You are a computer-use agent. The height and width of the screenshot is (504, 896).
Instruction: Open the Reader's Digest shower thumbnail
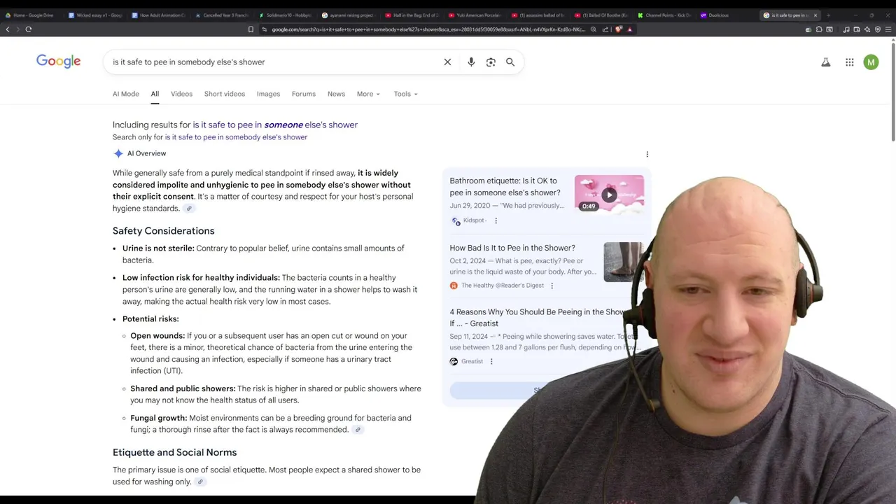click(x=623, y=262)
